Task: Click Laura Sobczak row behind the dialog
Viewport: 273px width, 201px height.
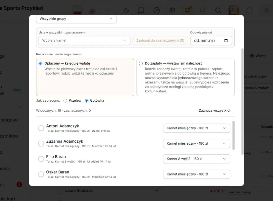Action: click(79, 191)
